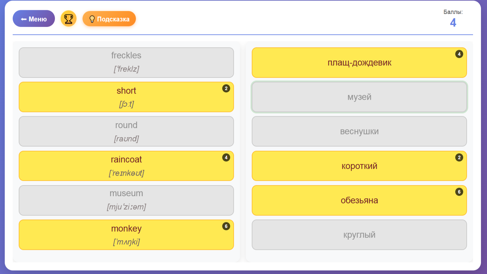Image resolution: width=487 pixels, height=274 pixels.
Task: Click the 'обезьяна' matched card
Action: (359, 200)
